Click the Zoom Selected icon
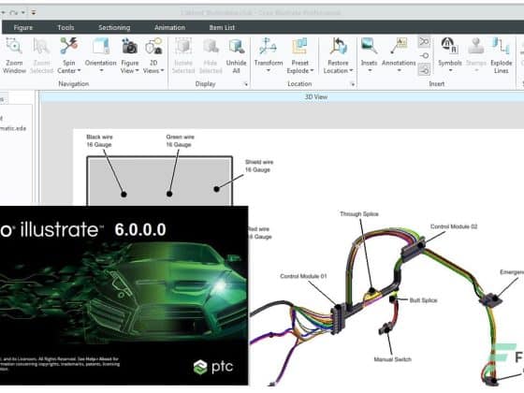The width and height of the screenshot is (524, 393). (41, 47)
